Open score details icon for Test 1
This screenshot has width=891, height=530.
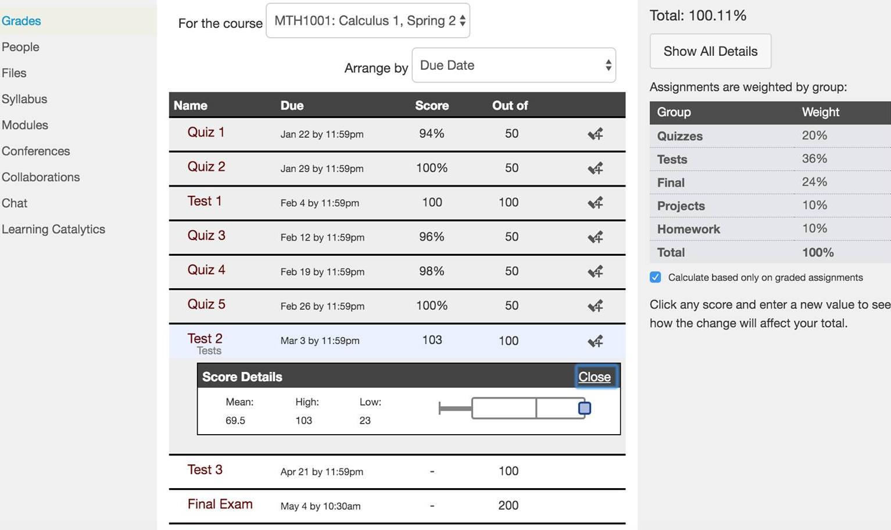595,203
